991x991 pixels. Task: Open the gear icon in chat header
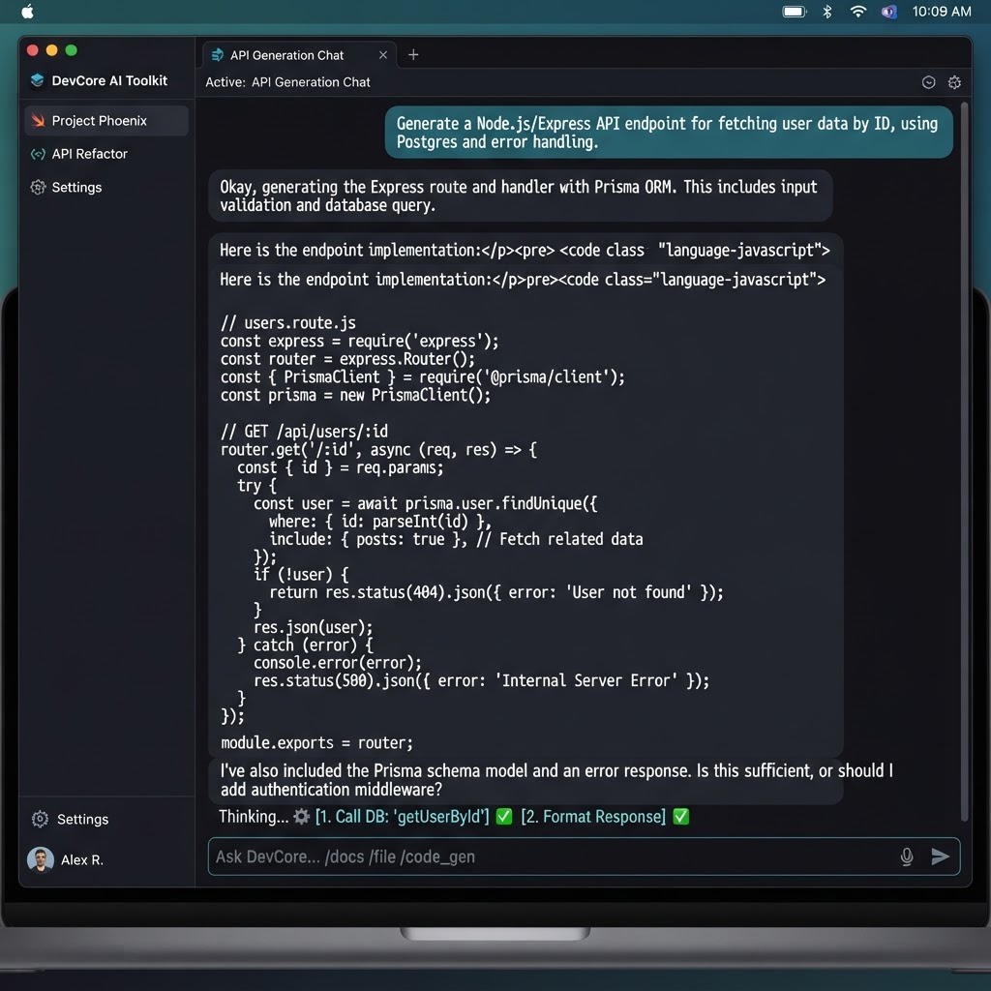(x=954, y=82)
